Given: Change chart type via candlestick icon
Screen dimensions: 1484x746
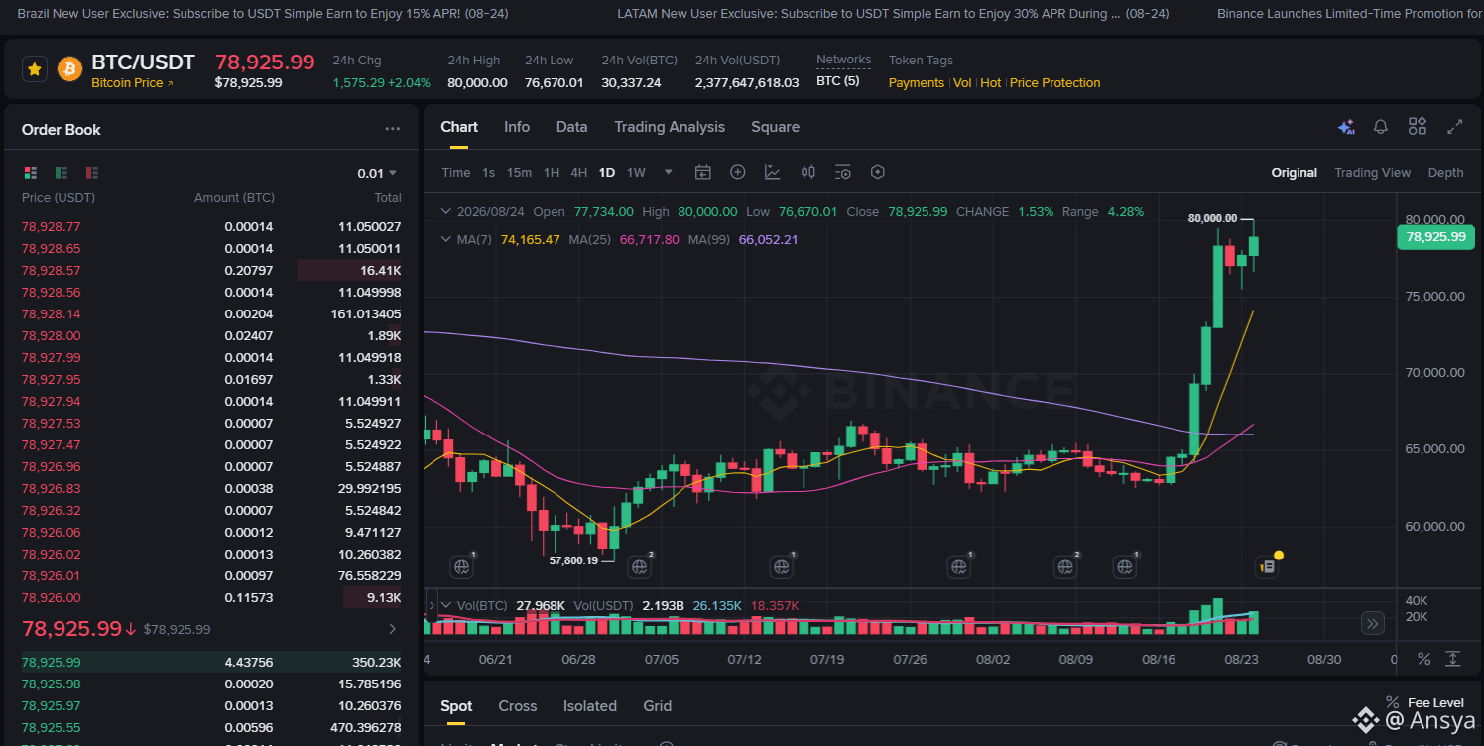Looking at the screenshot, I should [808, 172].
